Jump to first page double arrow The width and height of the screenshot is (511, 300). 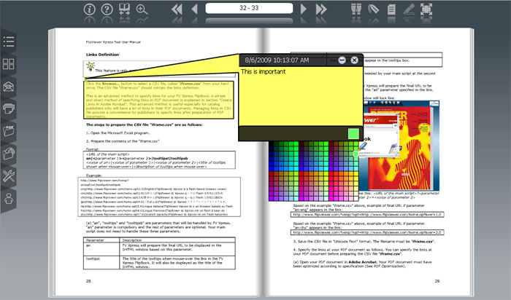[x=177, y=9]
